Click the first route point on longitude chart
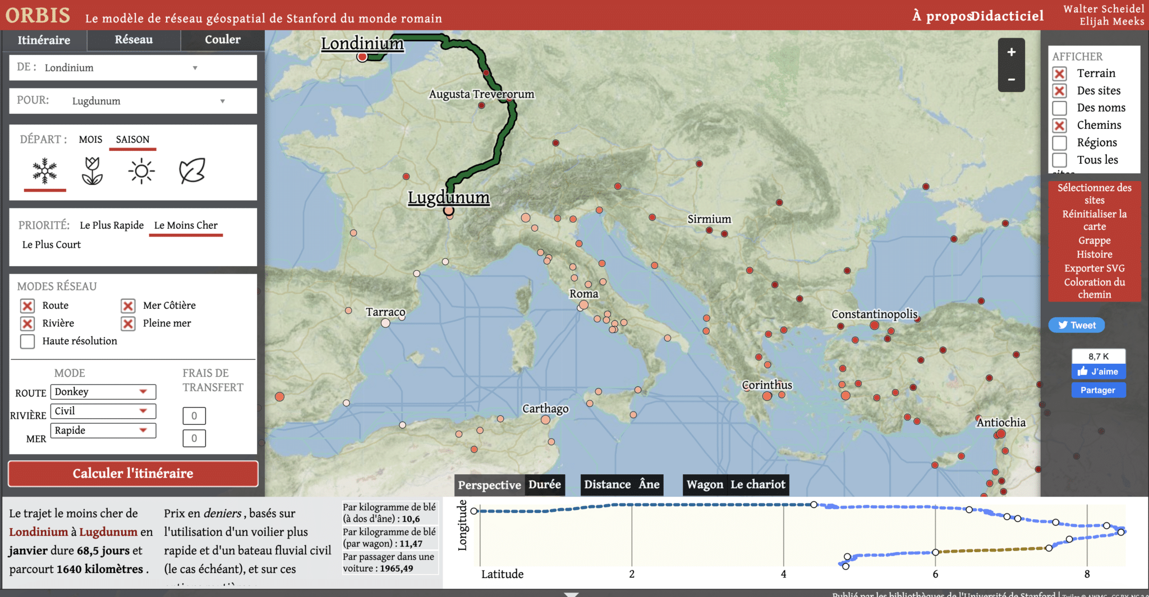 (x=474, y=511)
